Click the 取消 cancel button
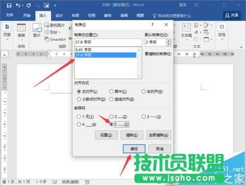The height and width of the screenshot is (186, 246). point(160,149)
